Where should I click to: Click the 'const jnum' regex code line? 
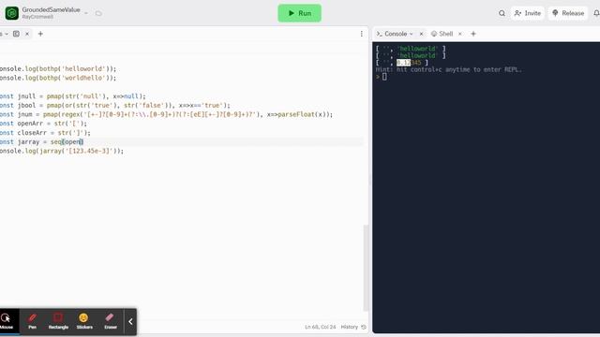(166, 114)
